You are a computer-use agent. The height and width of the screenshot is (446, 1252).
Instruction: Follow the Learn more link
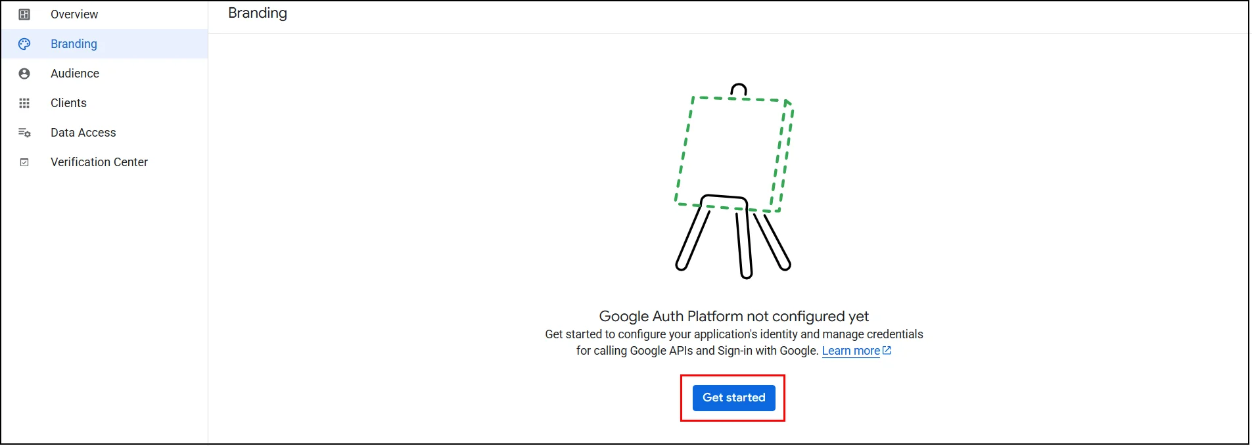pos(850,351)
